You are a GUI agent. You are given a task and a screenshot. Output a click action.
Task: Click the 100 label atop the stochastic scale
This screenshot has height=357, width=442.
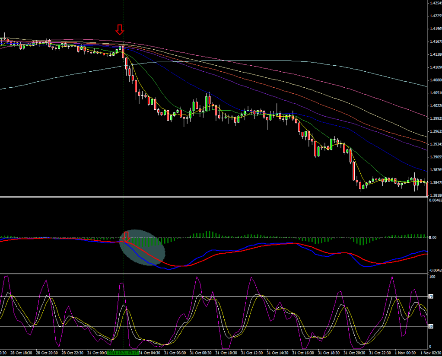[x=431, y=276]
